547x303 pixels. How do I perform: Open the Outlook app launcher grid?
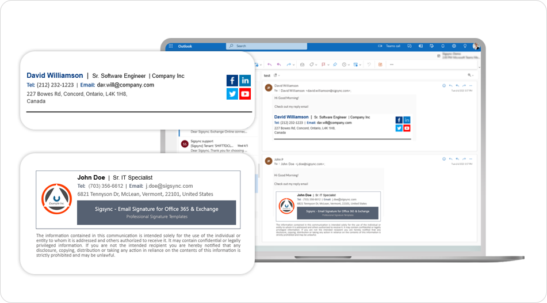tap(171, 46)
